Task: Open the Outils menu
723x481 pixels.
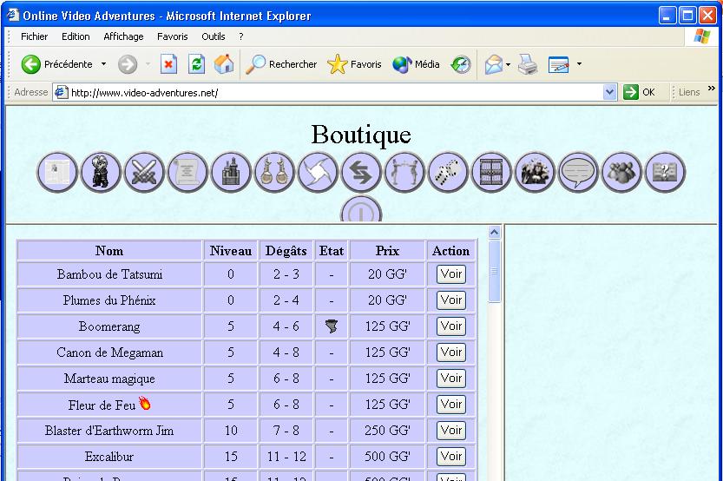Action: 213,36
